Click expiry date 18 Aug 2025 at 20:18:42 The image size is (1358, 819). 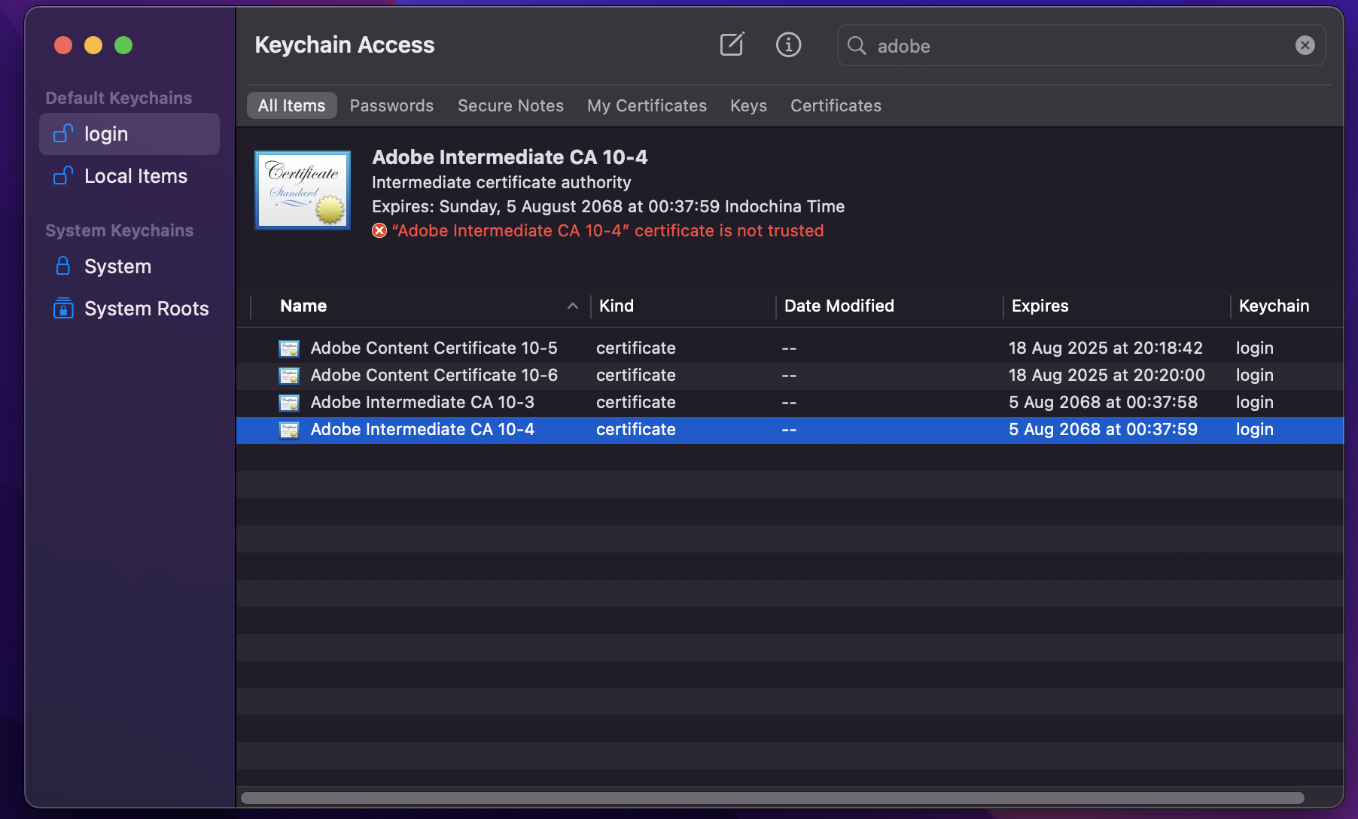1105,348
